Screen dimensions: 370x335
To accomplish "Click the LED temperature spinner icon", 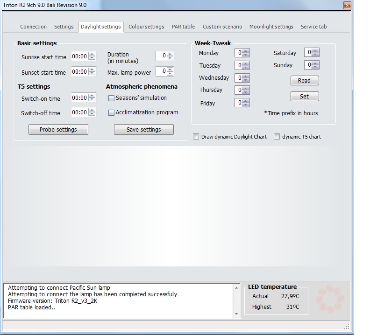I will click(330, 299).
